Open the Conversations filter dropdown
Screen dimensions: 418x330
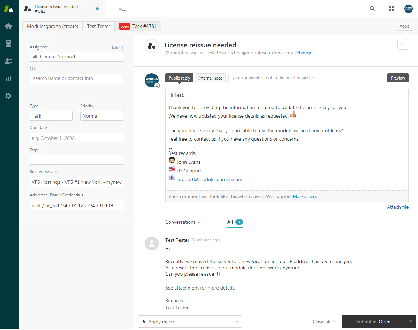click(183, 222)
